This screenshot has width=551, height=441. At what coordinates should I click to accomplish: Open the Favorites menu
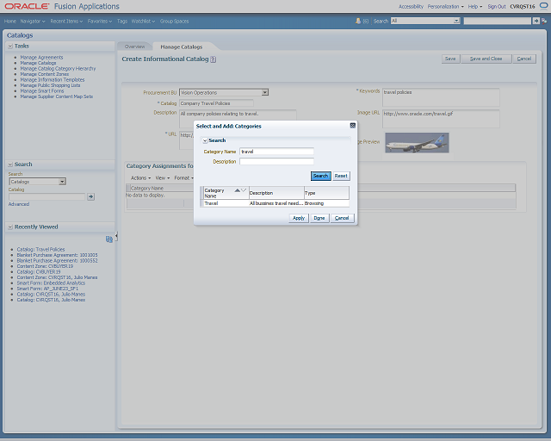pyautogui.click(x=100, y=21)
